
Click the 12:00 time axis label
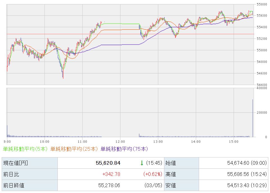pyautogui.click(x=120, y=141)
